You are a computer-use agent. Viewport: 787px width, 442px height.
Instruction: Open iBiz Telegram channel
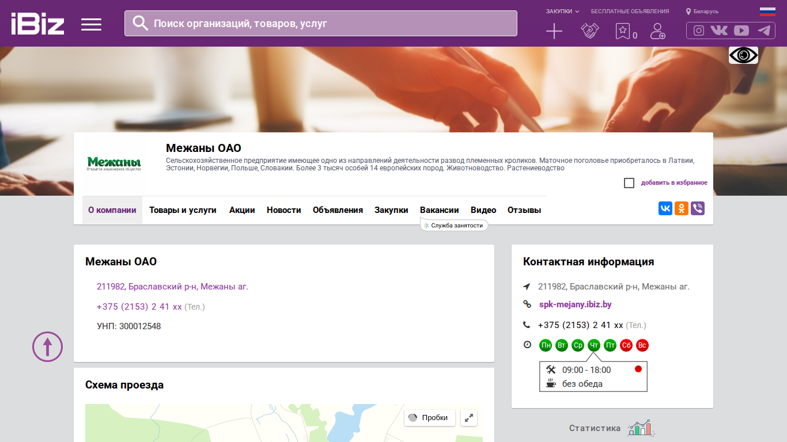click(x=764, y=31)
